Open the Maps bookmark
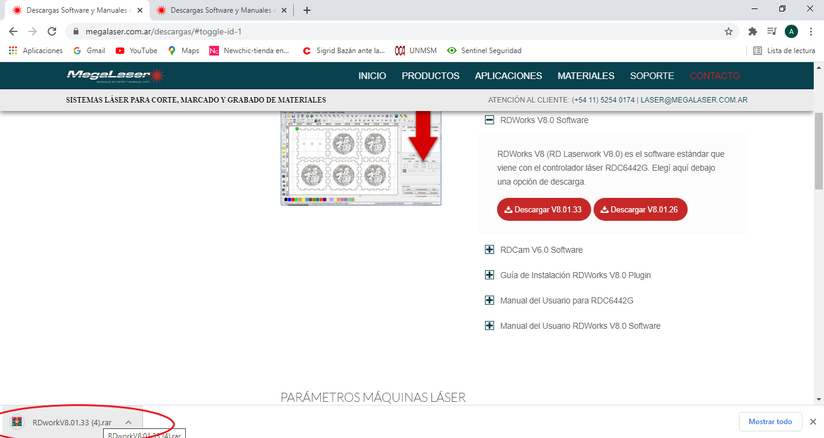824x438 pixels. click(x=183, y=51)
